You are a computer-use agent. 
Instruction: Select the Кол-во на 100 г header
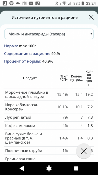(89, 78)
